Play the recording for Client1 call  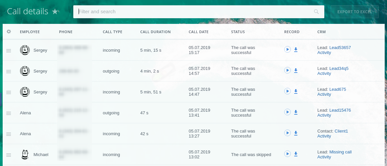click(x=287, y=133)
